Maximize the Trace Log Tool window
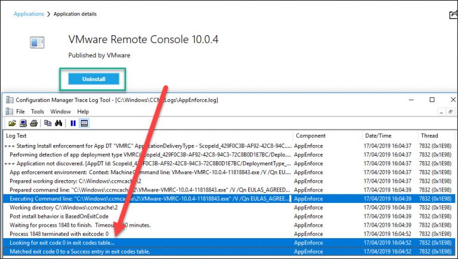 (432, 100)
